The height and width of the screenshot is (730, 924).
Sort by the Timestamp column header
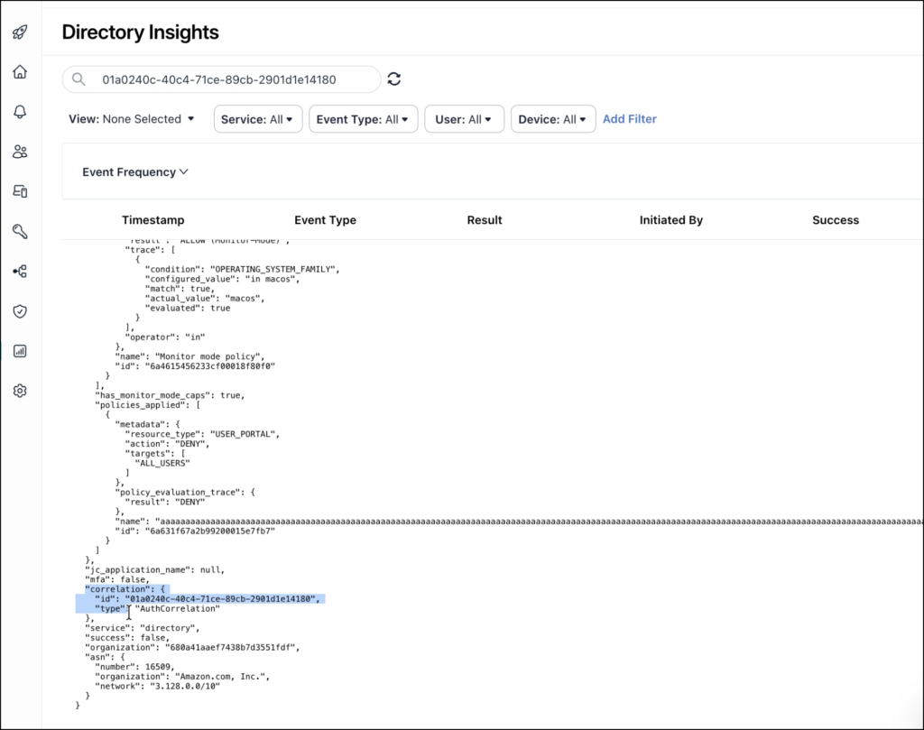pos(152,220)
